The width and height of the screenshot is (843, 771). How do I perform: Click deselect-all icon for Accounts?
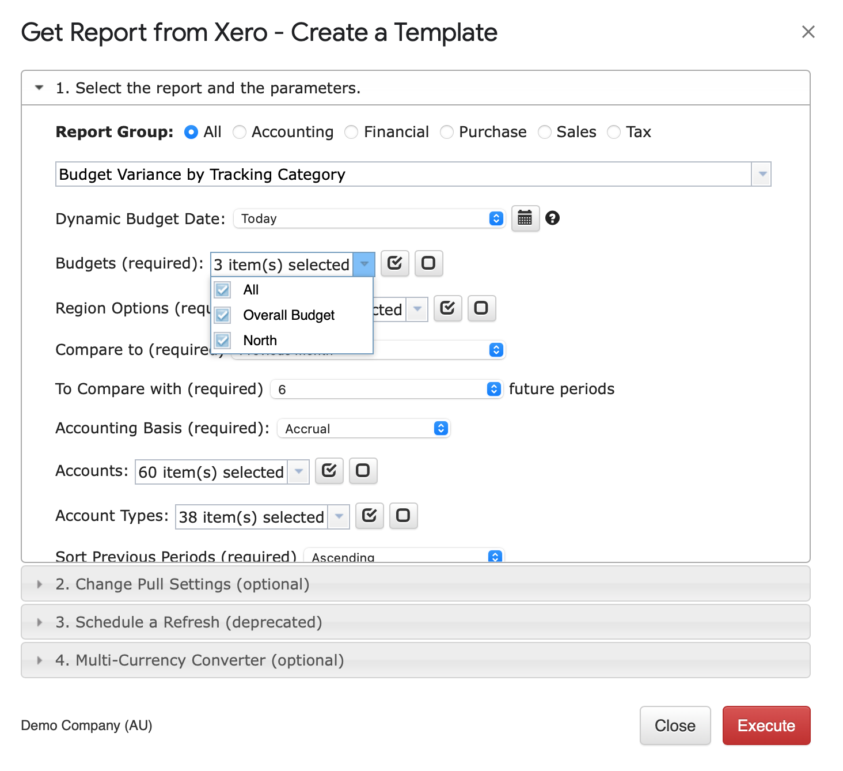363,471
